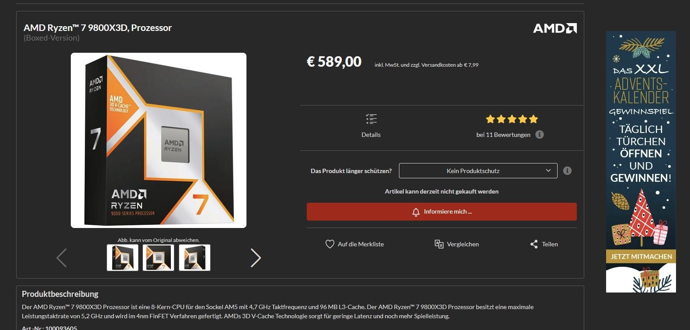Click Jetzt Mitmachen on the Adventskalender banner
The height and width of the screenshot is (330, 690).
[641, 256]
